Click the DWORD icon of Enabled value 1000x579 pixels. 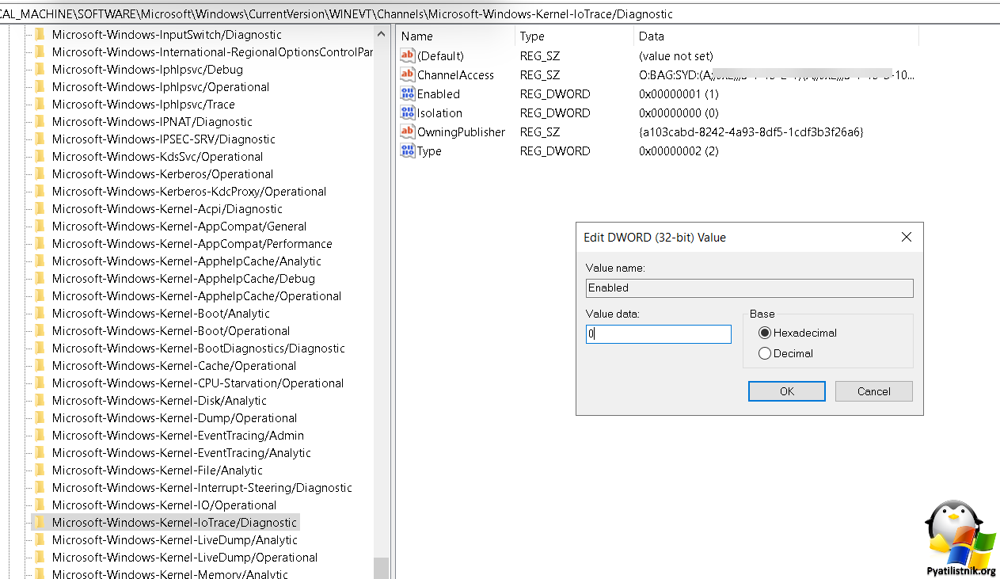408,93
